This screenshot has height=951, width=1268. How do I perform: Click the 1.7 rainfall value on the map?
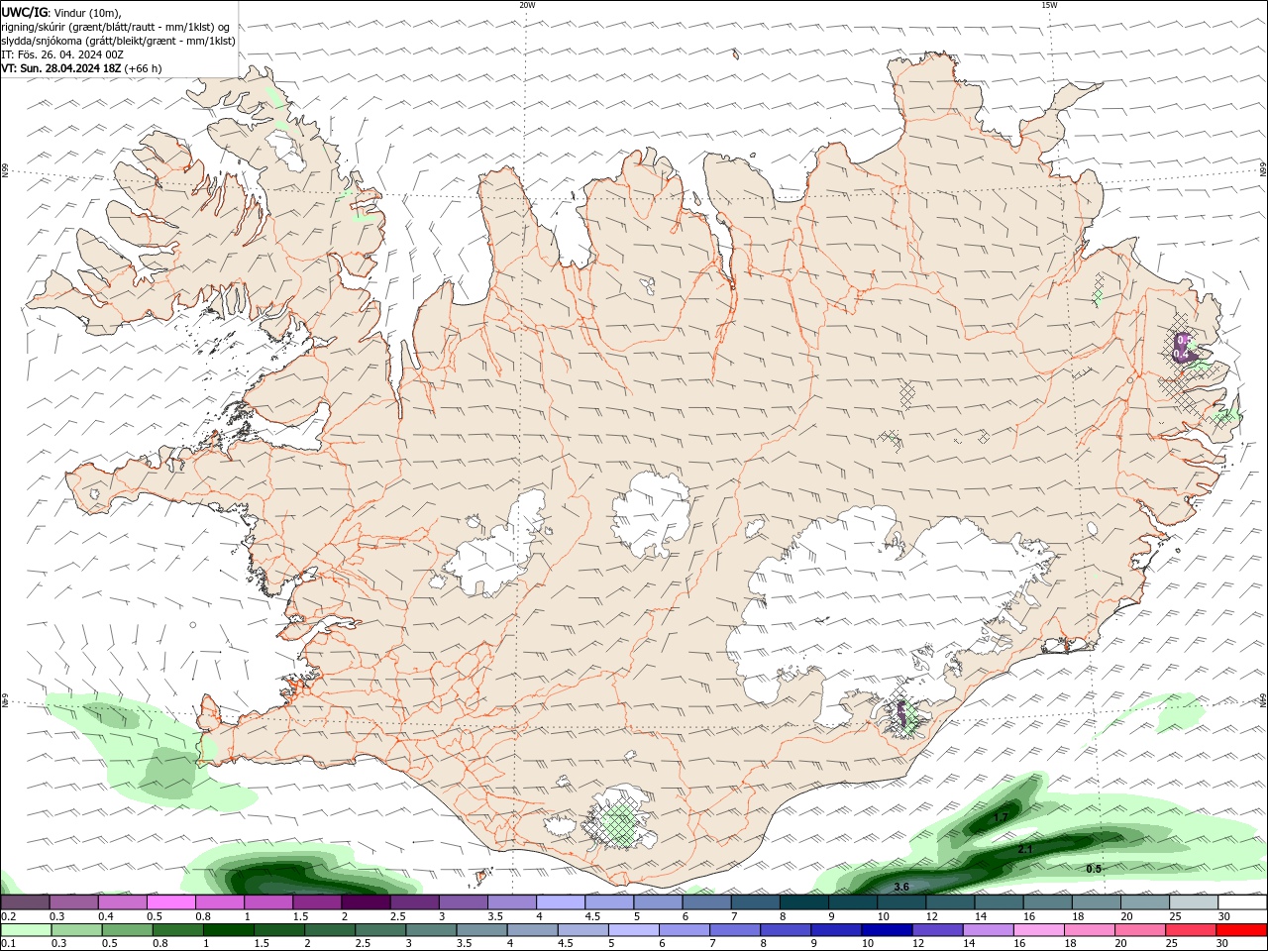click(1001, 818)
